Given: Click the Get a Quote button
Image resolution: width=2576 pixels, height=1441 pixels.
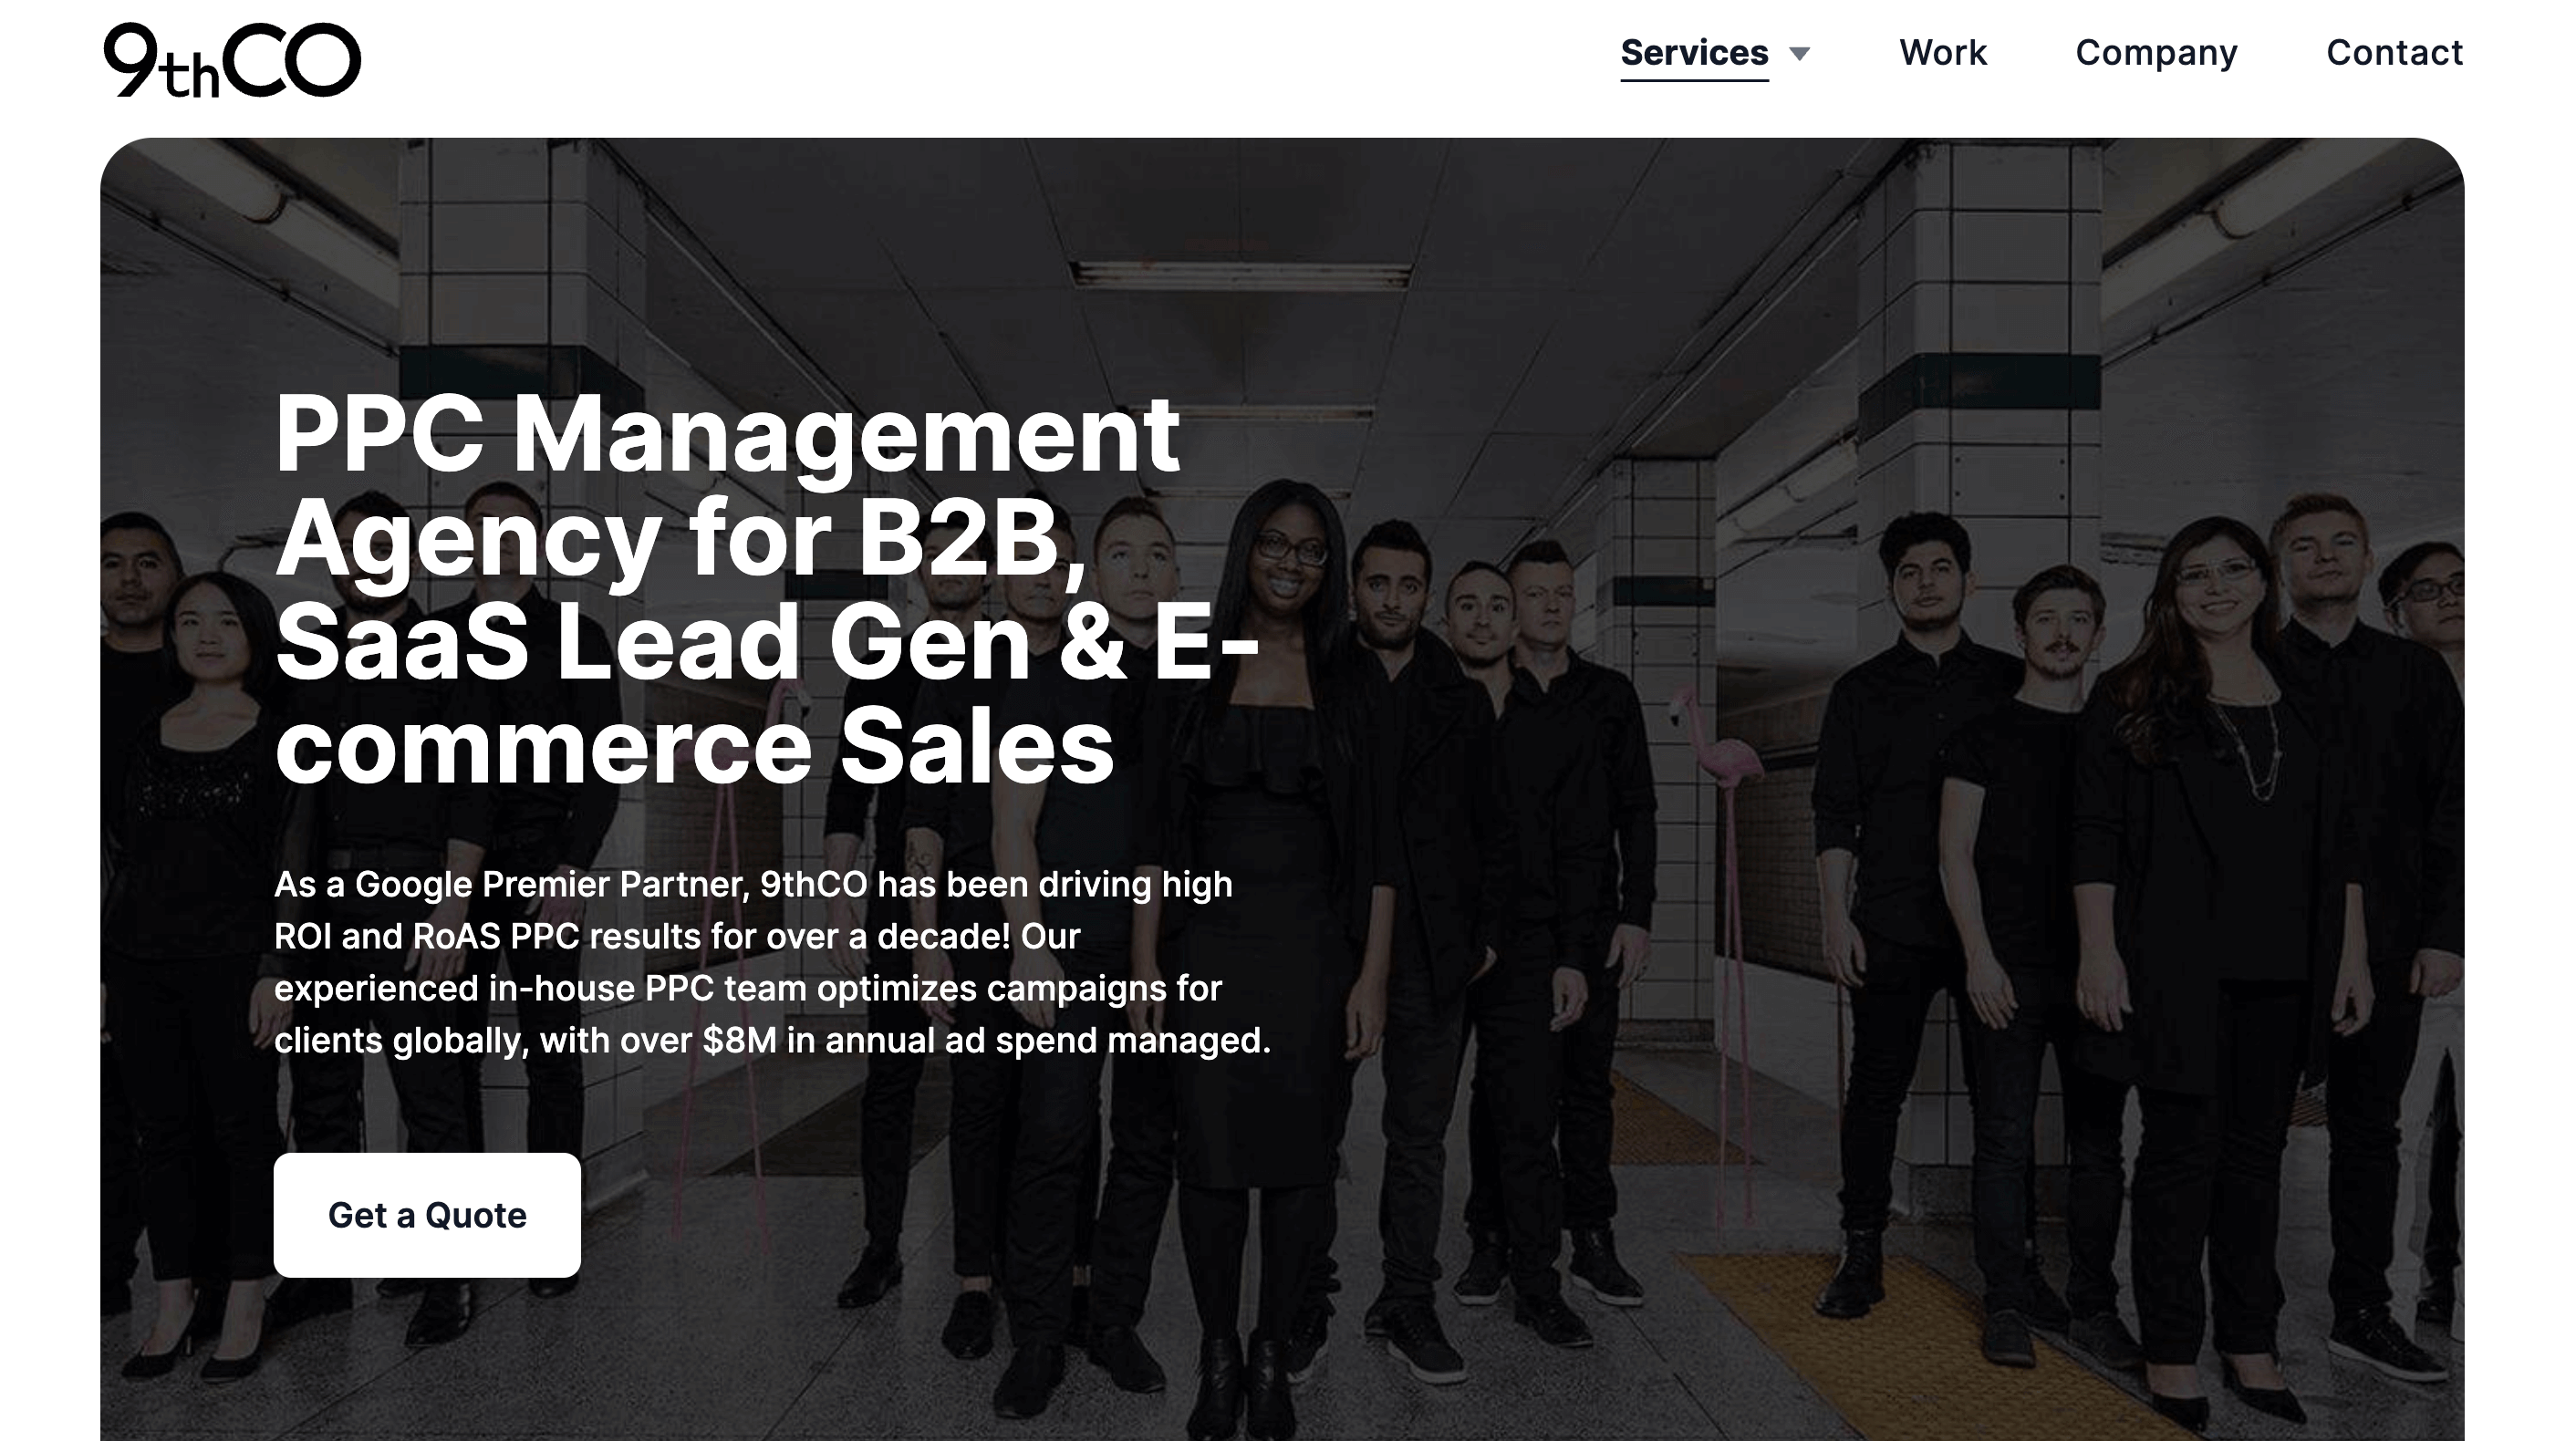Looking at the screenshot, I should (427, 1215).
